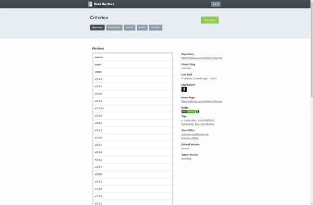Open version v2.2.1
This screenshot has height=205, width=313.
pyautogui.click(x=133, y=131)
